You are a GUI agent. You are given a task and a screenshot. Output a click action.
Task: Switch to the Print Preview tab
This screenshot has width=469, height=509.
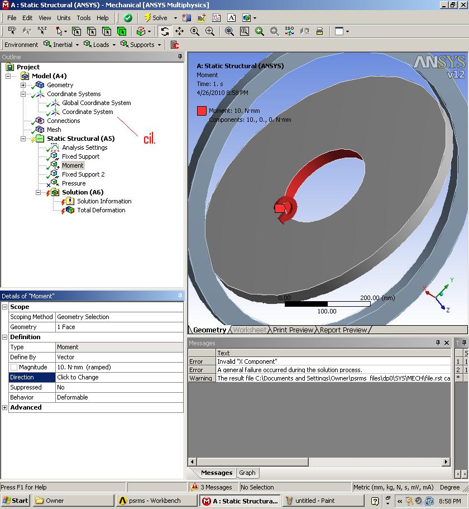293,330
